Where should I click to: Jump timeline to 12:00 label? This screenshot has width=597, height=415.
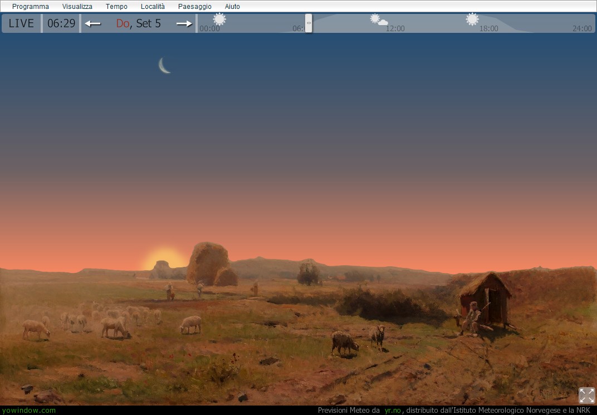[395, 28]
